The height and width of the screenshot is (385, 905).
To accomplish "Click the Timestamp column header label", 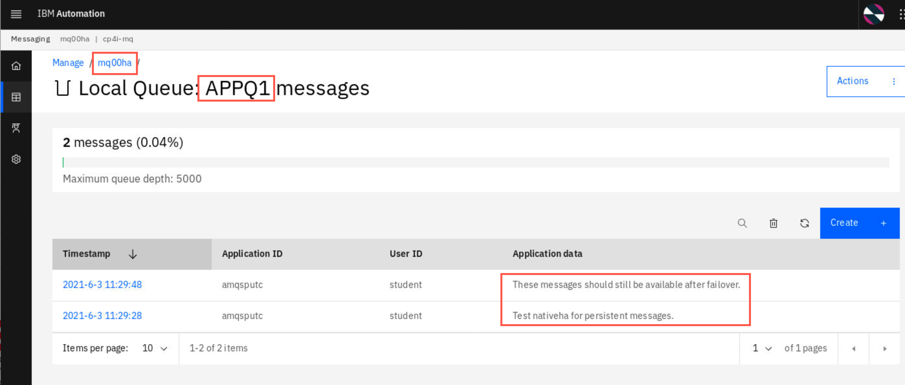I will [x=86, y=254].
